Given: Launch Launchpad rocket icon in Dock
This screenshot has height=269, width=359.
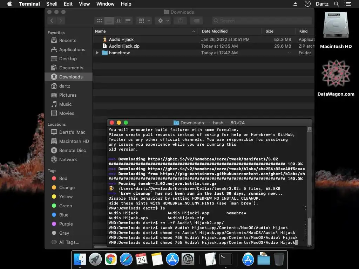Looking at the screenshot, I should pyautogui.click(x=95, y=260).
